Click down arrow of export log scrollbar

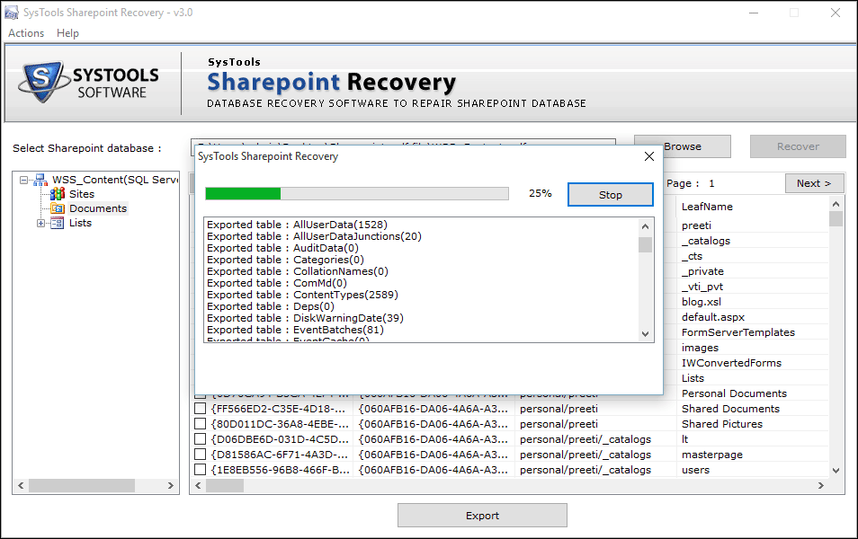tap(645, 334)
